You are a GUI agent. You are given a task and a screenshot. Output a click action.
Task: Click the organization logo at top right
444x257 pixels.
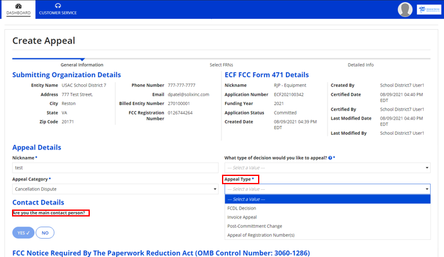point(429,9)
